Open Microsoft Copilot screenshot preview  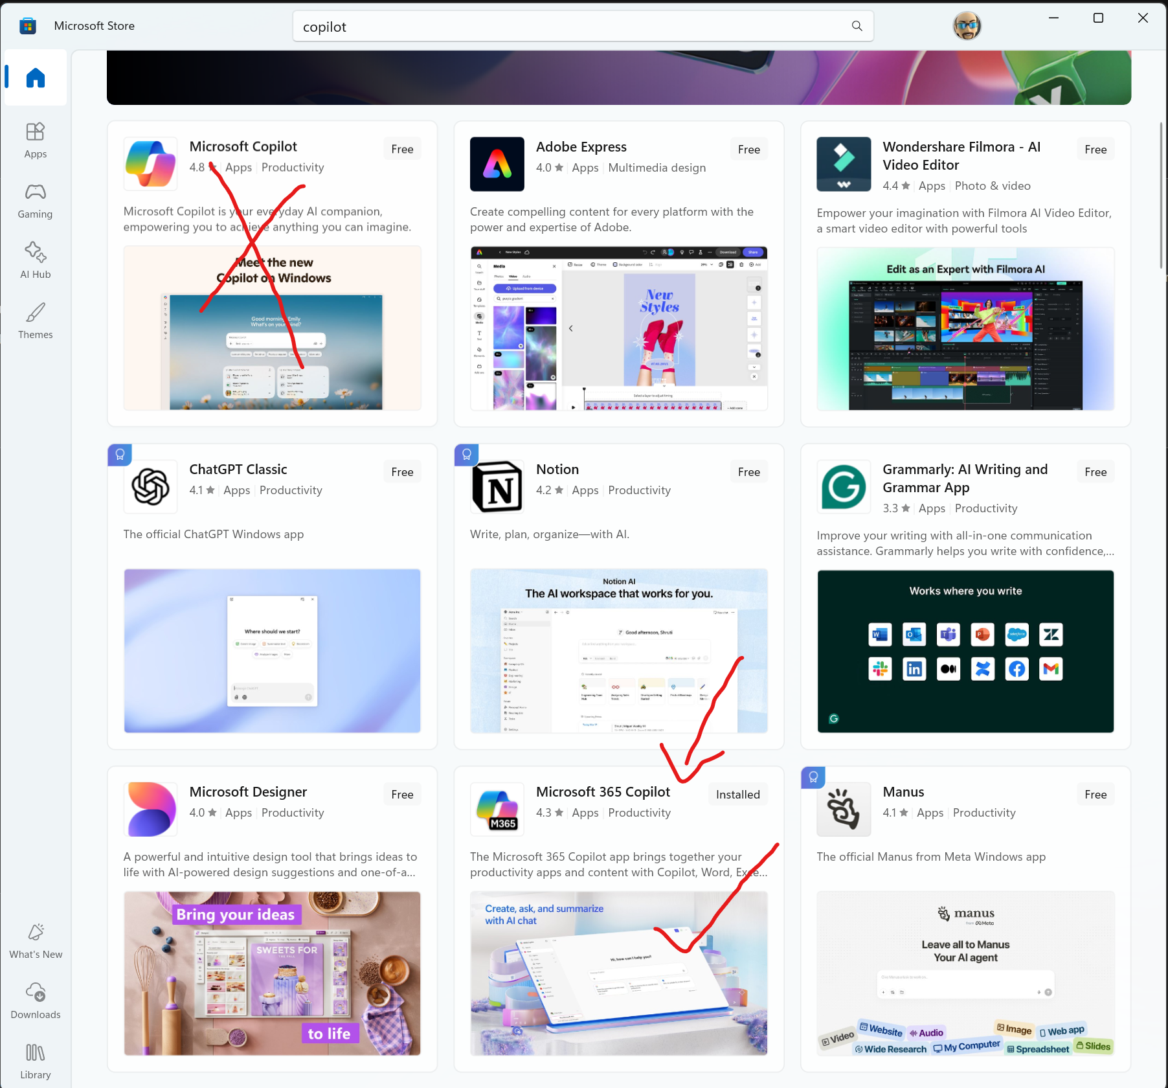point(273,328)
